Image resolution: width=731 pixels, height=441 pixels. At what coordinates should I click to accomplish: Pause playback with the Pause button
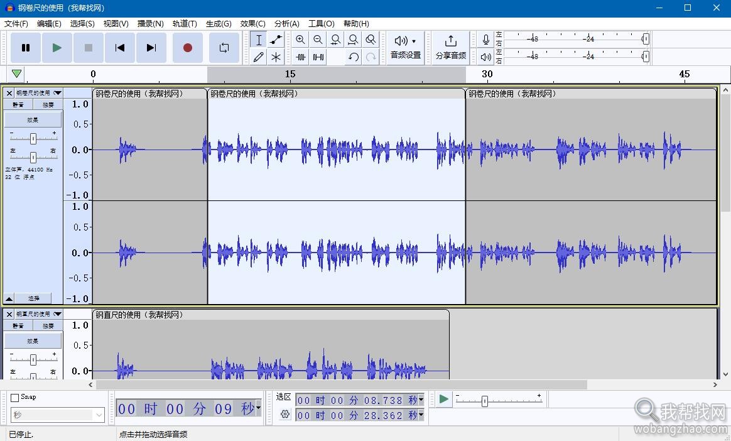click(26, 48)
